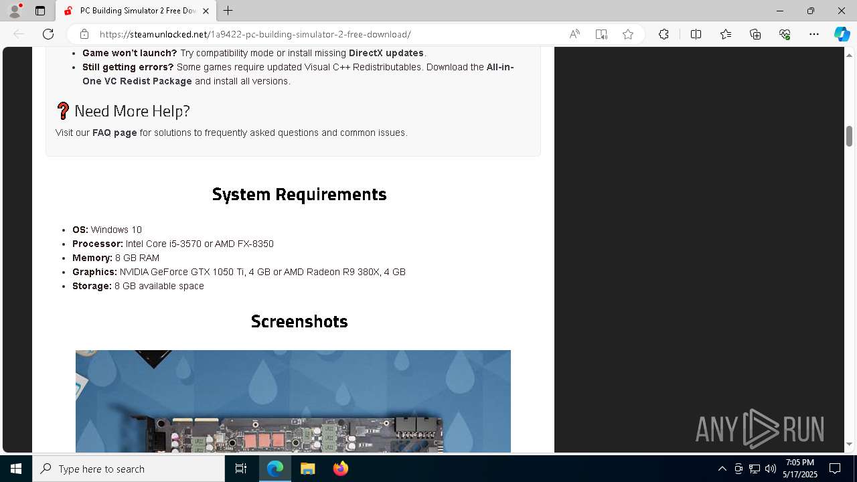The height and width of the screenshot is (482, 857).
Task: Select the Memory: 8 GB RAM line
Action: click(x=116, y=258)
